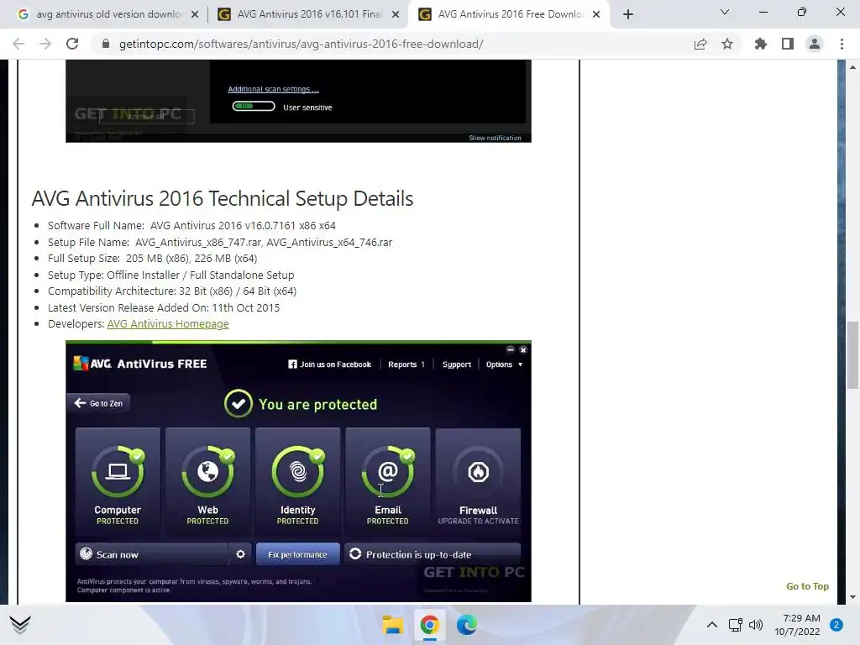Click page scrollbar thumb
The height and width of the screenshot is (645, 860).
pyautogui.click(x=852, y=355)
